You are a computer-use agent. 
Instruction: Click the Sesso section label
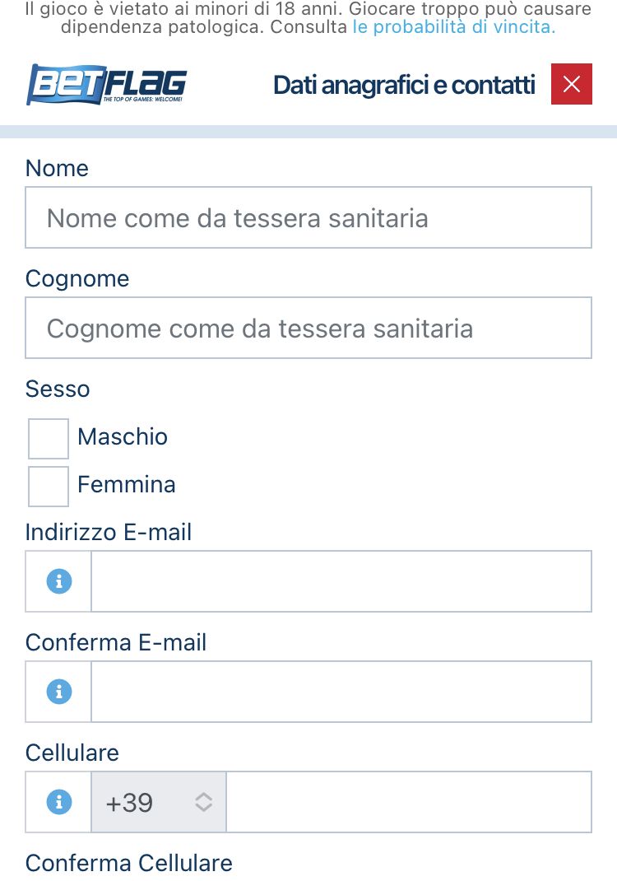pos(58,389)
